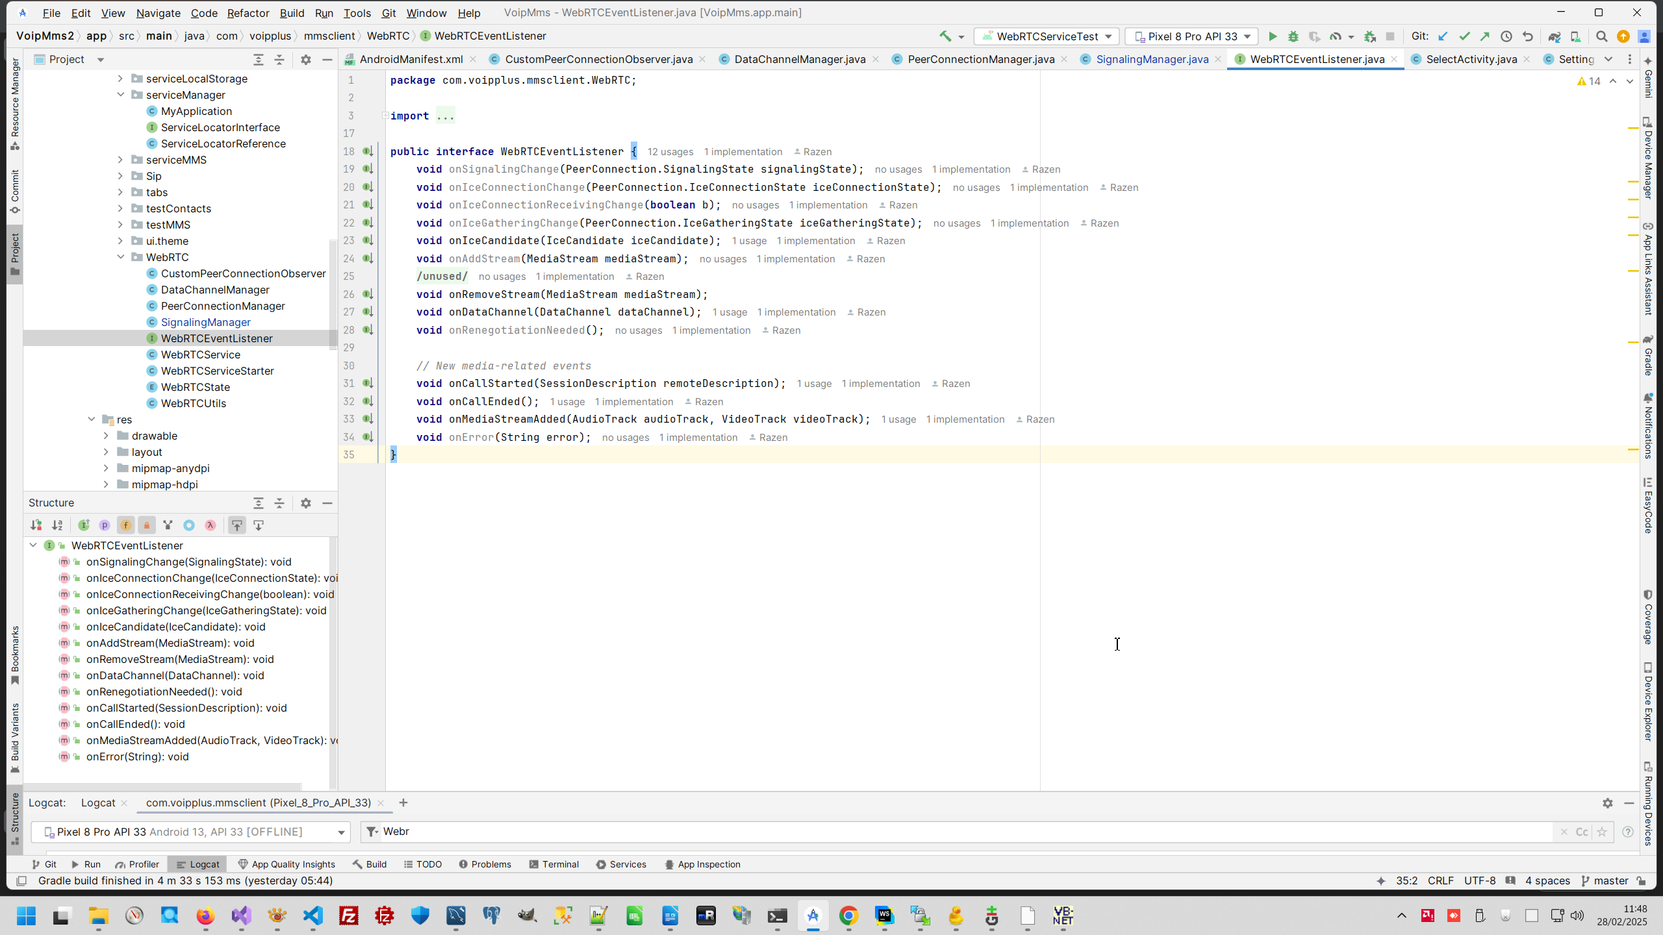Run app with green play button
1663x935 pixels.
[1273, 36]
